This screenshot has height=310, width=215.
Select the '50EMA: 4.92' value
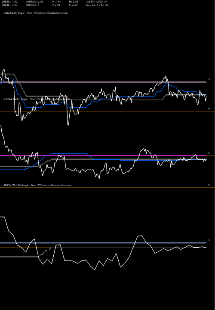pos(9,5)
